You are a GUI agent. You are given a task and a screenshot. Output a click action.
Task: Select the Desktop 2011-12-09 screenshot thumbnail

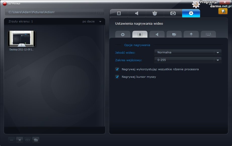[22, 39]
